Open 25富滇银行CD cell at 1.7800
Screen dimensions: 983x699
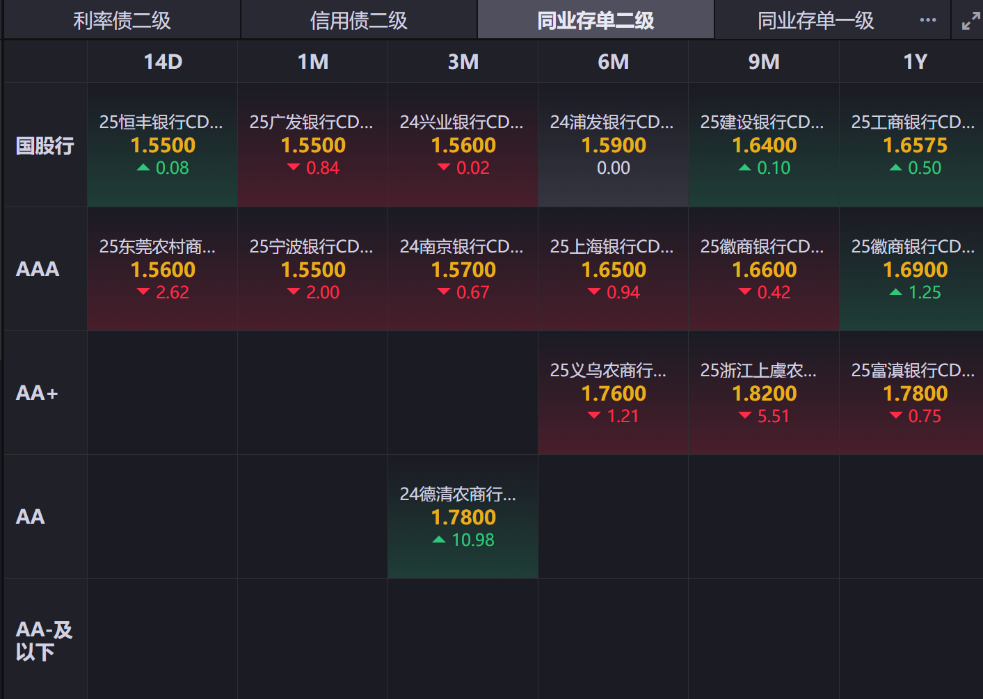tap(911, 393)
